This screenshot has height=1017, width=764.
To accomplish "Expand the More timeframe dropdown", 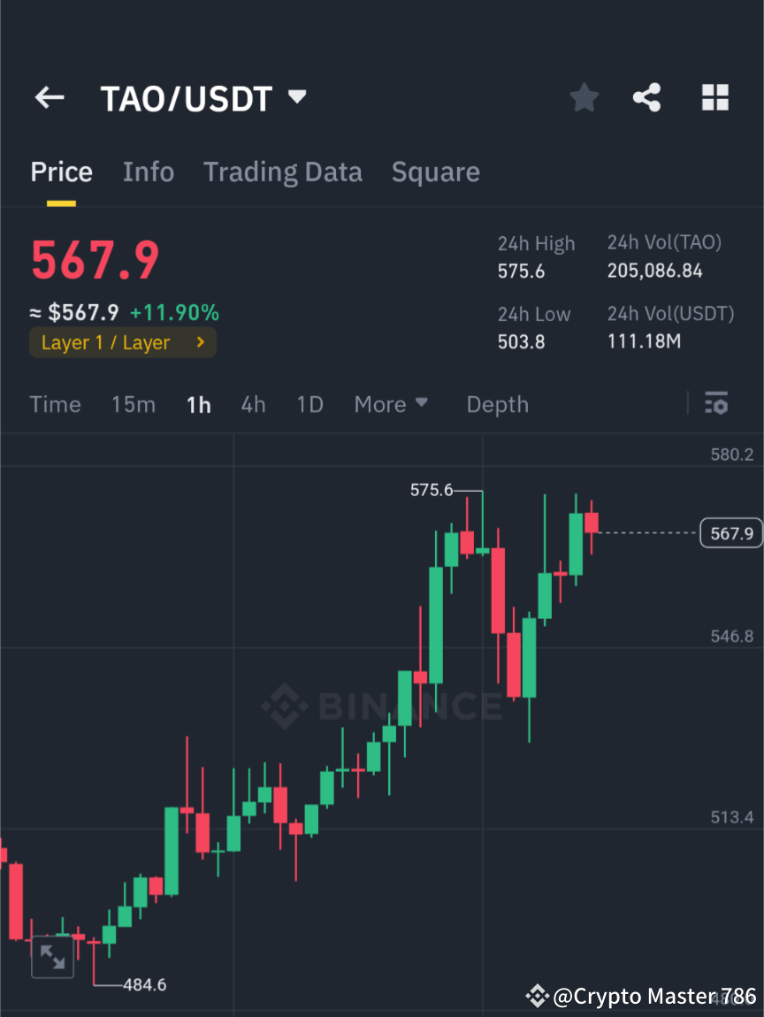I will click(390, 404).
